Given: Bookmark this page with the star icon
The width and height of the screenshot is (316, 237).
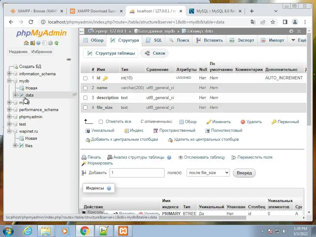Looking at the screenshot, I should pos(273,22).
